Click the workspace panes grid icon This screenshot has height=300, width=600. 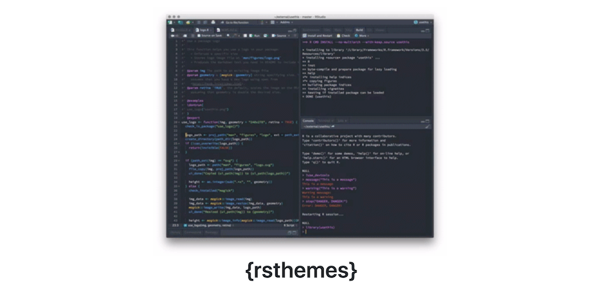pos(273,22)
